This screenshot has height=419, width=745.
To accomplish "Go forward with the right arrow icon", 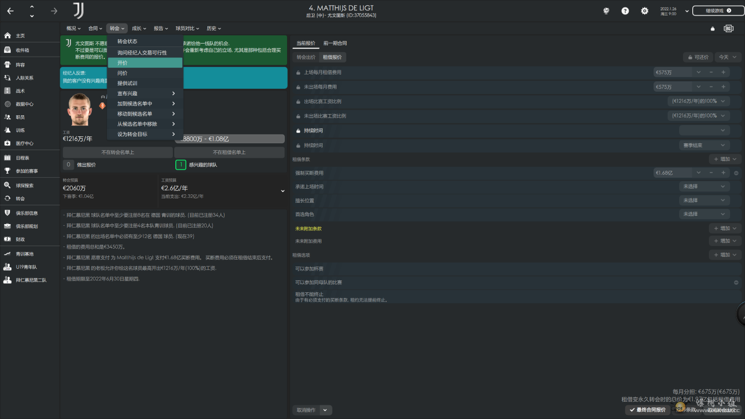I will point(54,11).
